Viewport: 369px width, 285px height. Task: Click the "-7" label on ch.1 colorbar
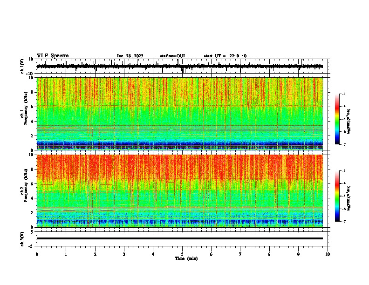point(344,144)
